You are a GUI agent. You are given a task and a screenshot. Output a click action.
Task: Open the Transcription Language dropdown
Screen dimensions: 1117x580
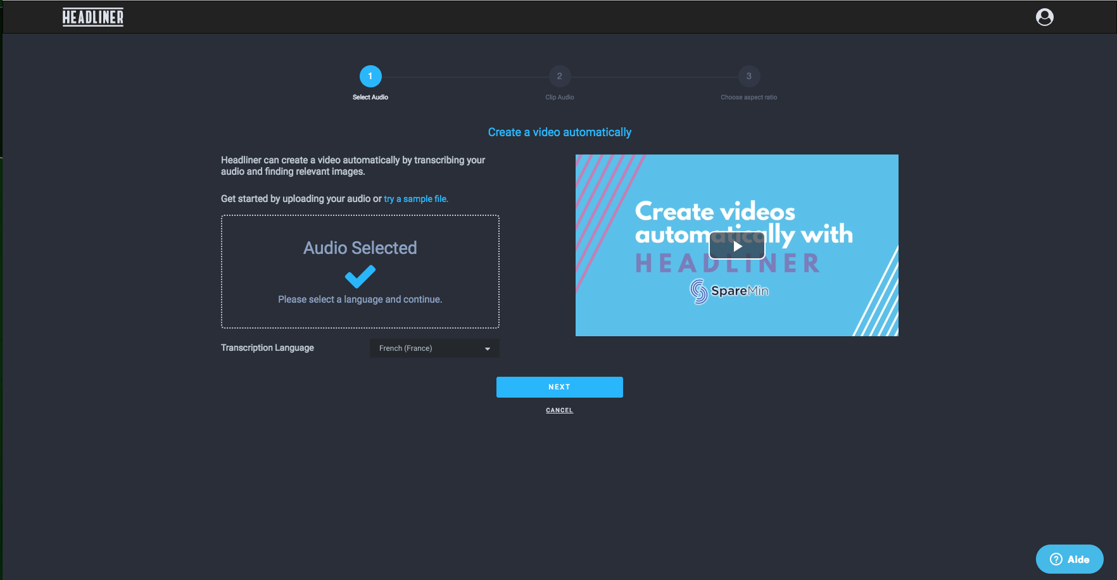pyautogui.click(x=434, y=348)
